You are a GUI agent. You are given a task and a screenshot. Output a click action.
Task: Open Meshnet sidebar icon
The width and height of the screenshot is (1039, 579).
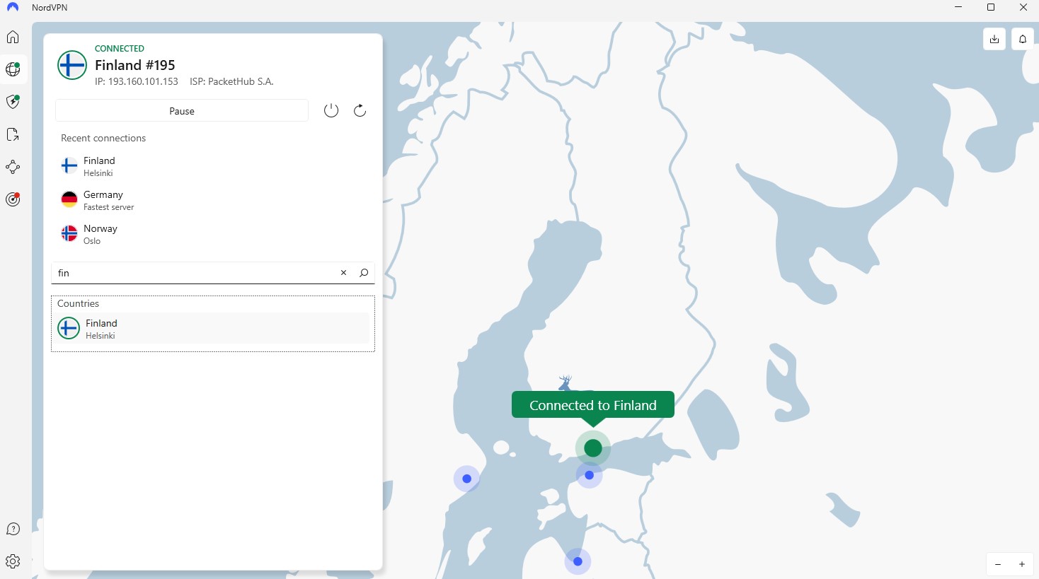click(13, 167)
